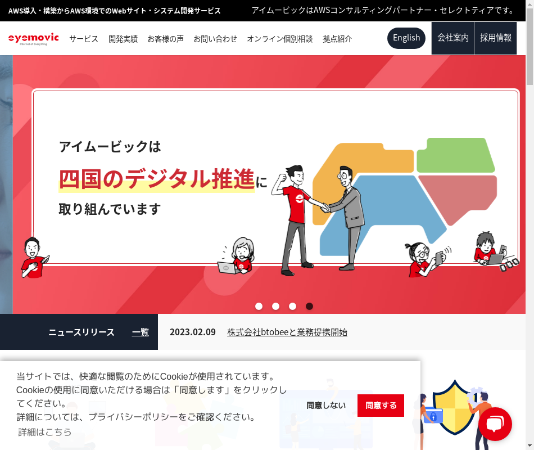Click the scrollbar down arrow
This screenshot has width=534, height=450.
pyautogui.click(x=530, y=446)
